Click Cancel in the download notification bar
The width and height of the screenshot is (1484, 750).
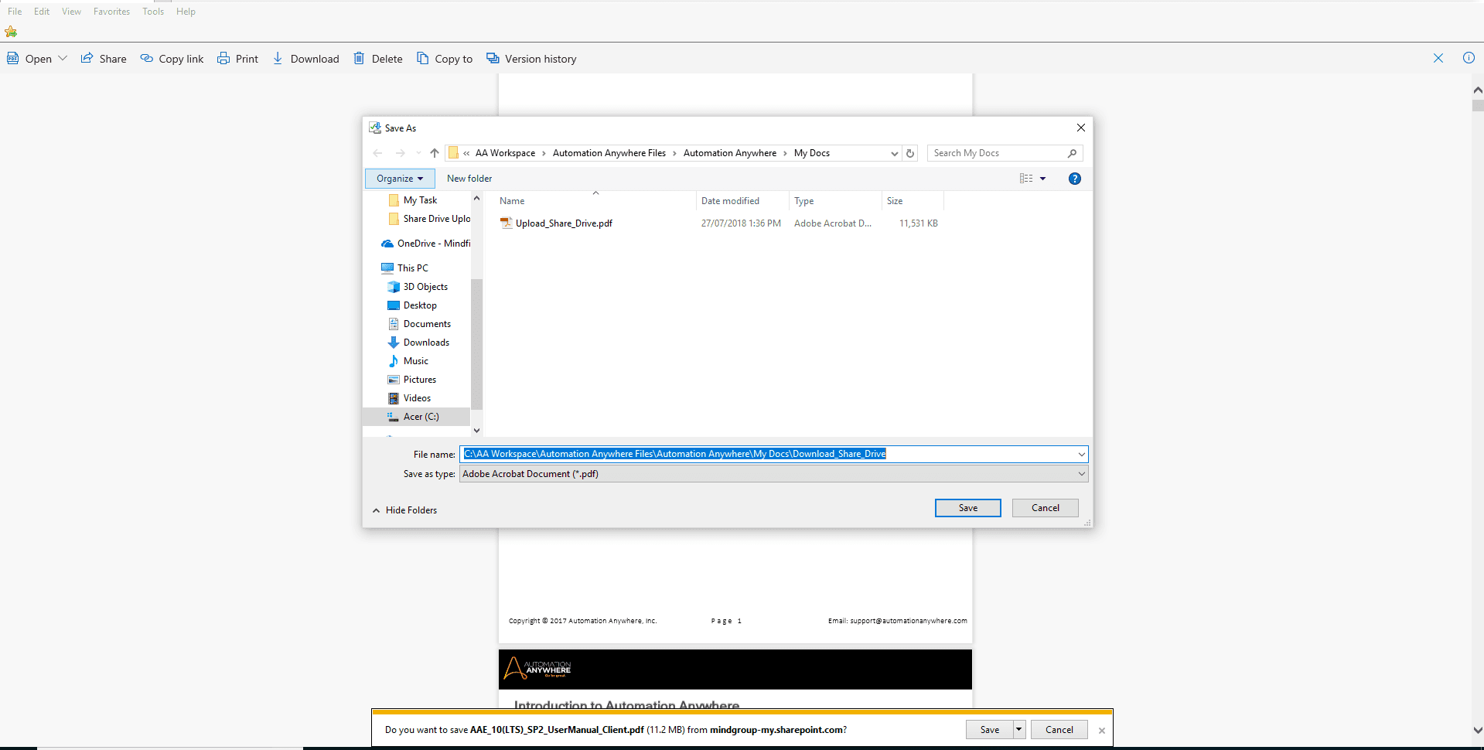(x=1059, y=729)
